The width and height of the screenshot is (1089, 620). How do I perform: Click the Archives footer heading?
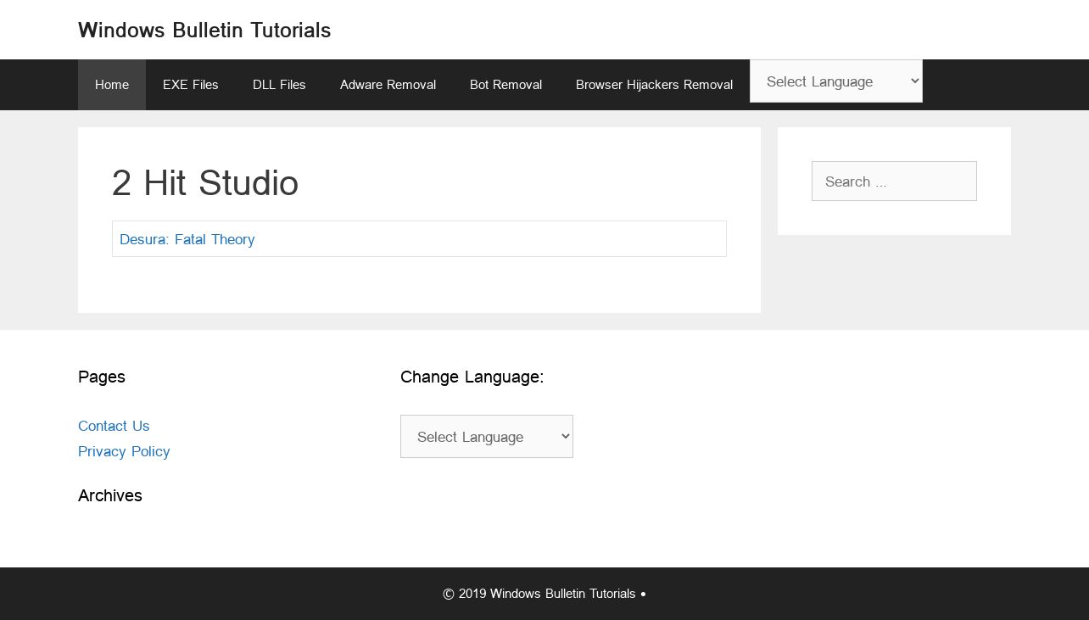[x=110, y=495]
